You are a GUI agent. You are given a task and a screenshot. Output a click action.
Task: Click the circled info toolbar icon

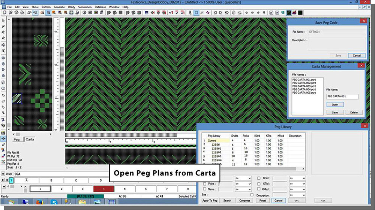tap(84, 13)
